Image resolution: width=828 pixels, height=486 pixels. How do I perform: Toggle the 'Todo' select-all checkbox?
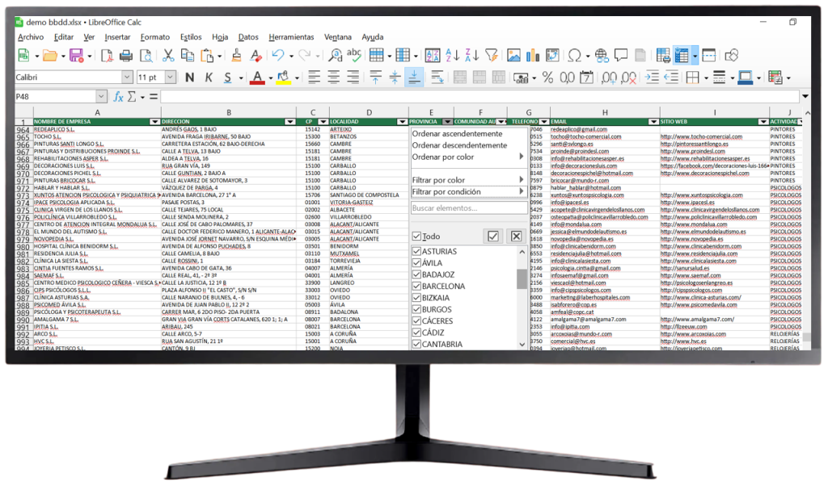[416, 237]
